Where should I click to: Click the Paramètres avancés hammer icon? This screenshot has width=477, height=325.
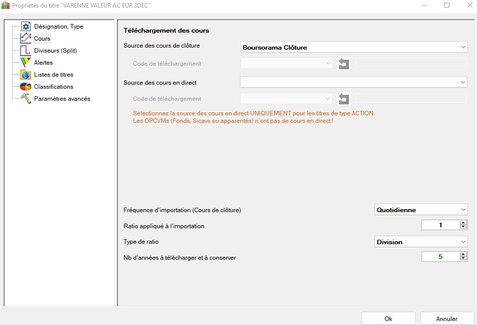[26, 99]
